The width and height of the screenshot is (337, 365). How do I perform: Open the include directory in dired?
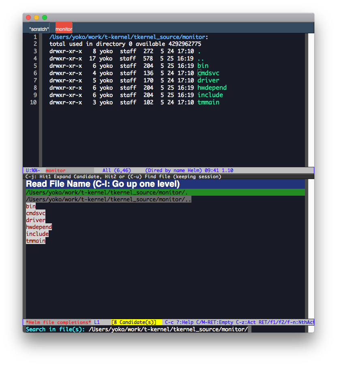[x=210, y=95]
